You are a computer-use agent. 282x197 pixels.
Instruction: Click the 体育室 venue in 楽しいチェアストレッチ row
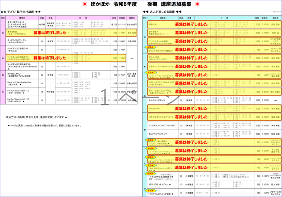point(189,134)
